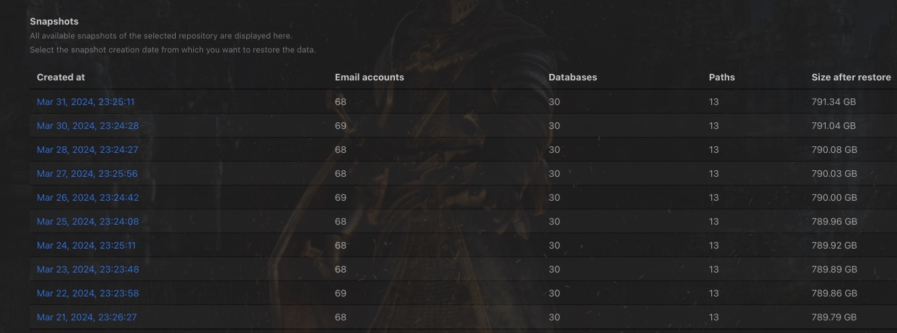The width and height of the screenshot is (897, 333).
Task: Open the Mar 31, 2024, 23:25:11 snapshot
Action: (86, 102)
